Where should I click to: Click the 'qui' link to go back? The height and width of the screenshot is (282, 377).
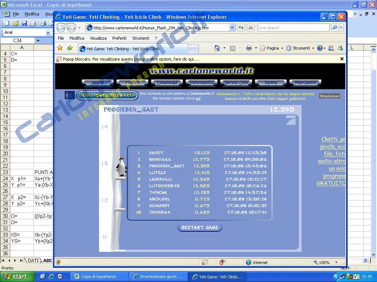click(198, 98)
